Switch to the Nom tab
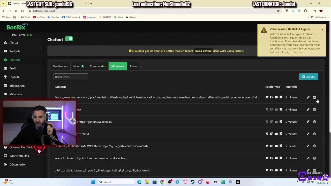The width and height of the screenshot is (331, 186). click(x=79, y=66)
